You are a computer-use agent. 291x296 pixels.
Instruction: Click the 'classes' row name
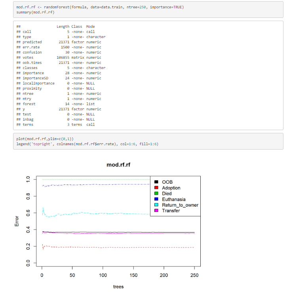(30, 68)
